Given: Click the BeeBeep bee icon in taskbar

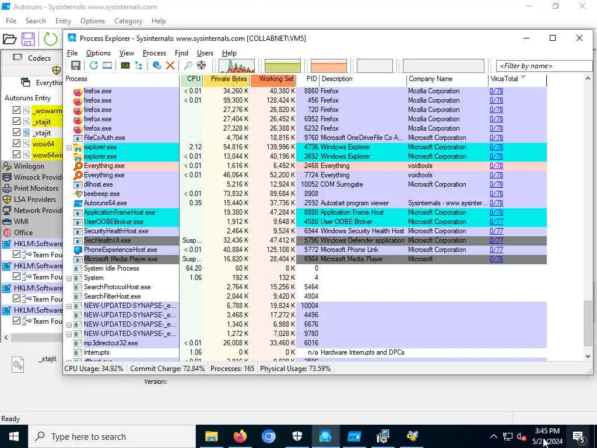Looking at the screenshot, I should pos(412,436).
